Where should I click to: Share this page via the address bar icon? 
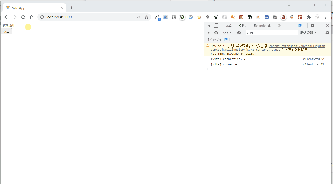click(x=138, y=17)
